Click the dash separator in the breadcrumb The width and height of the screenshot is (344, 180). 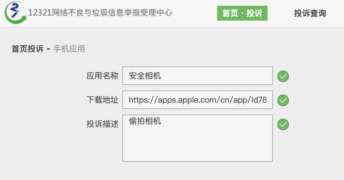(48, 49)
